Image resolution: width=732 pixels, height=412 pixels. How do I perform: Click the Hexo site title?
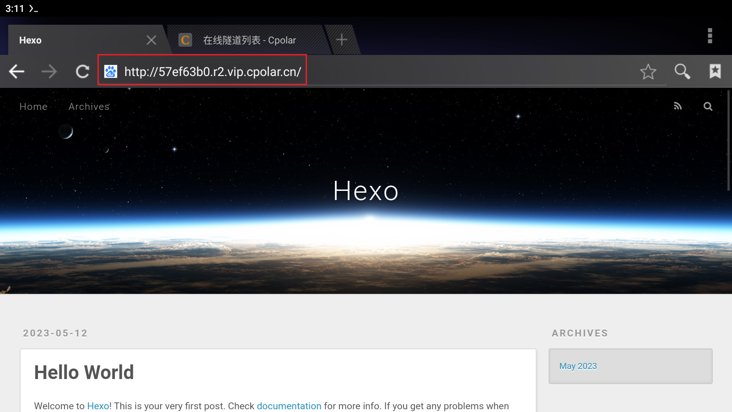(x=366, y=191)
